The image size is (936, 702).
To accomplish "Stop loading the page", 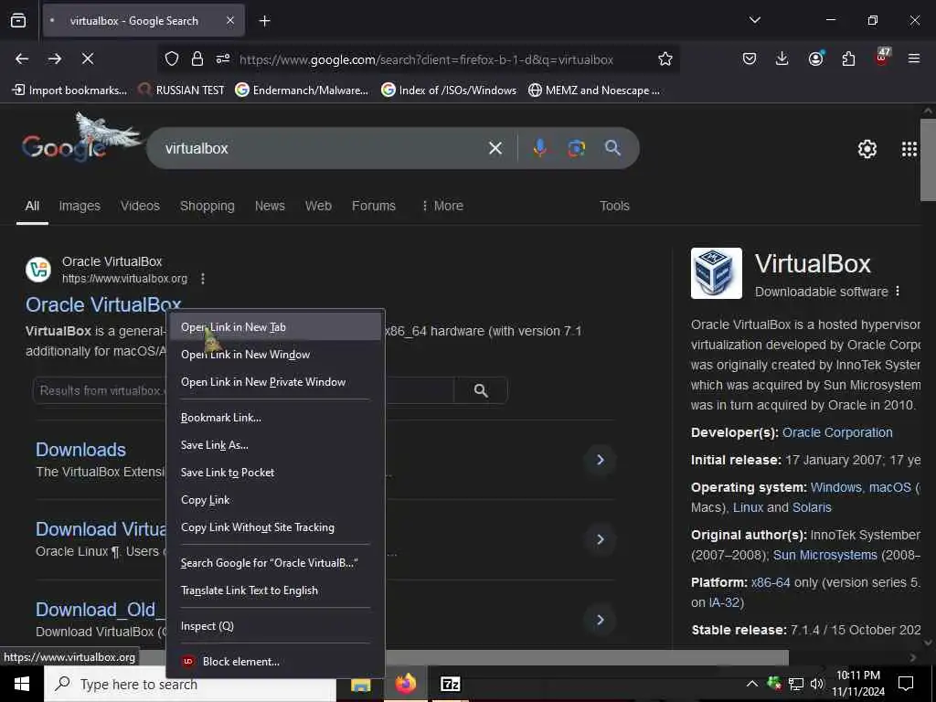I will pos(87,58).
